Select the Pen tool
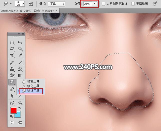The height and width of the screenshot is (131, 161). 12,89
